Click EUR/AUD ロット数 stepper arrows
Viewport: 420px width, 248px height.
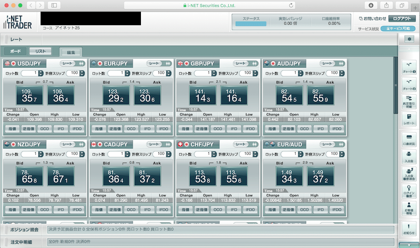tap(301, 154)
